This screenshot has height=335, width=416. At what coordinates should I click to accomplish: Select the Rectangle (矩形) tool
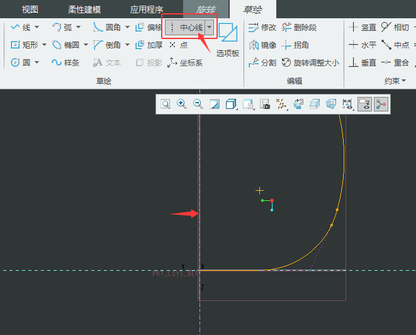coord(25,45)
